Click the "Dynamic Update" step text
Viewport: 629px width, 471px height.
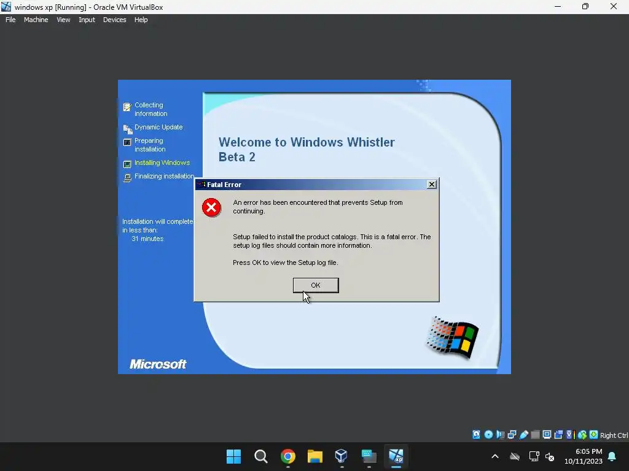(x=158, y=127)
